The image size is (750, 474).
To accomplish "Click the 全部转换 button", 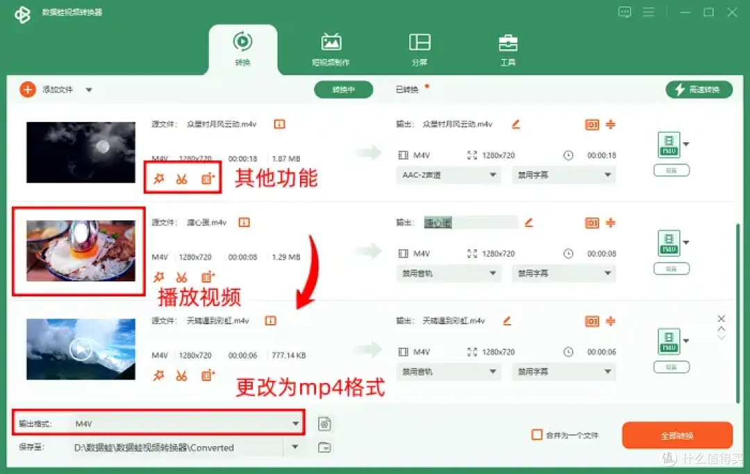I will click(677, 435).
